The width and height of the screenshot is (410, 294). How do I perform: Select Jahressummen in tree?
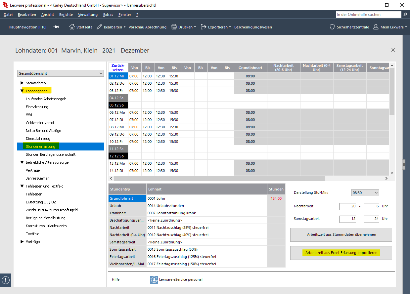[38, 178]
